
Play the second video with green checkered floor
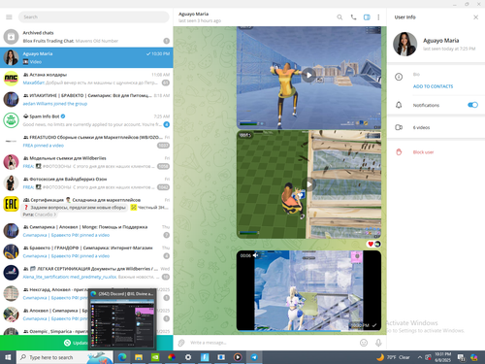[308, 184]
